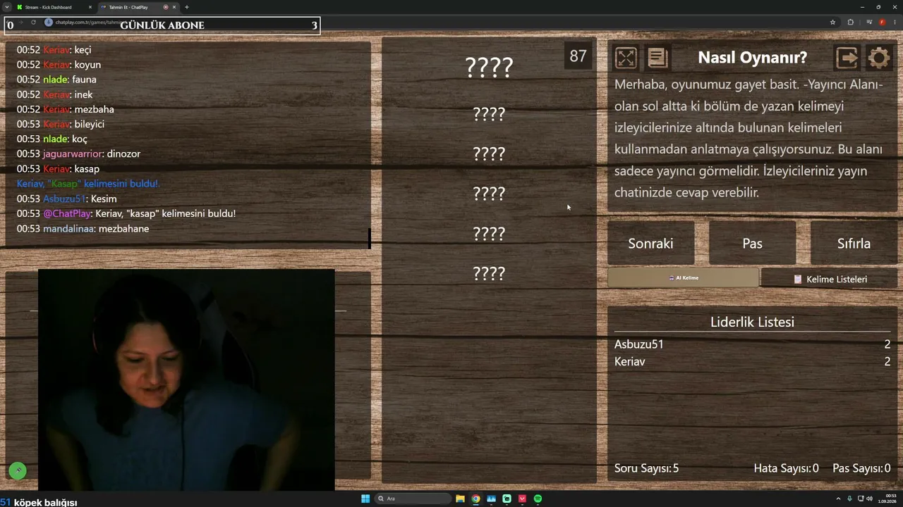Screen dimensions: 903x507
Task: Open the game settings gear
Action: (x=879, y=58)
